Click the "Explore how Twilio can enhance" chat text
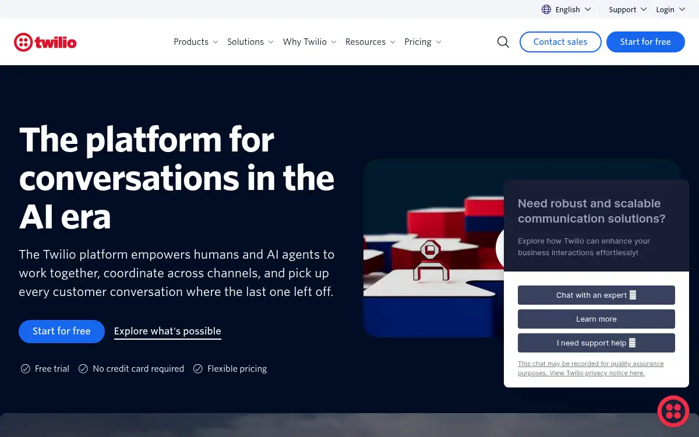 click(x=584, y=246)
